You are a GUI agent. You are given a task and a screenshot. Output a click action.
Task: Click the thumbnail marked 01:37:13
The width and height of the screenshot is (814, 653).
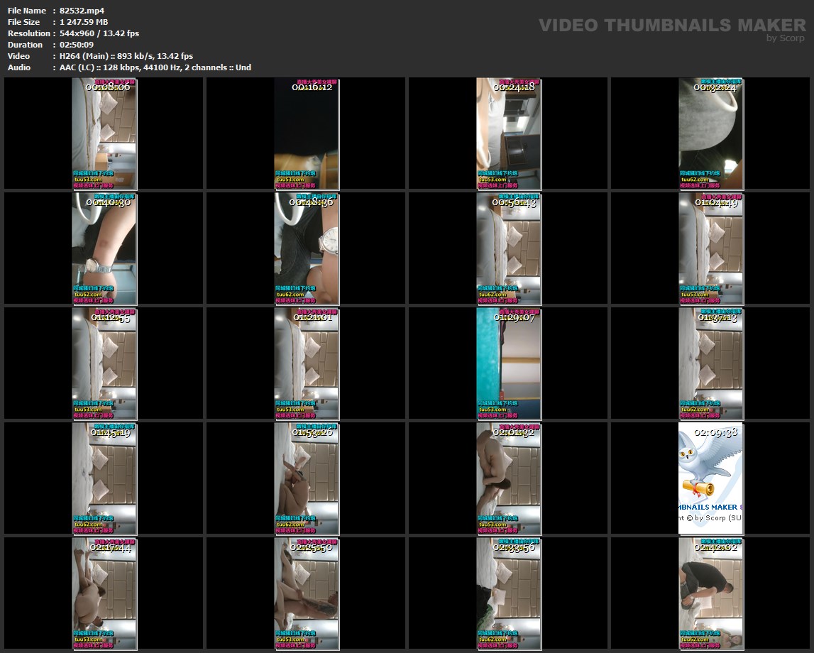pyautogui.click(x=711, y=364)
